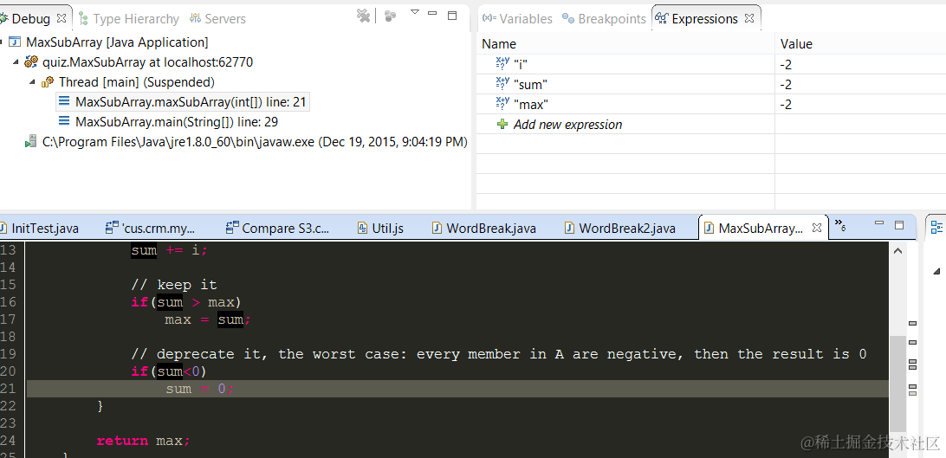This screenshot has height=458, width=946.
Task: Click the Util.js file icon
Action: click(363, 228)
